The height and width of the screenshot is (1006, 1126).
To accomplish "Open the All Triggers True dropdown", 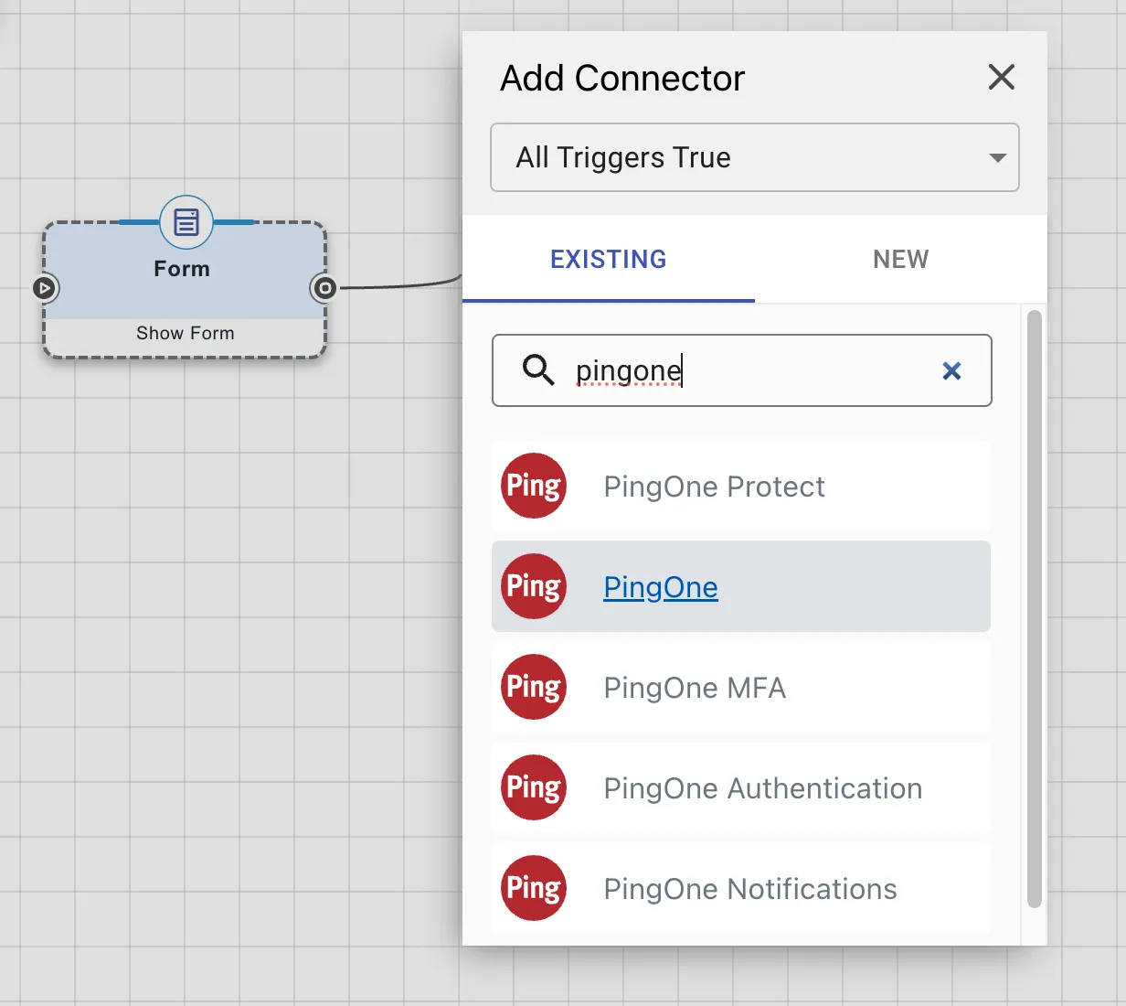I will click(x=755, y=157).
